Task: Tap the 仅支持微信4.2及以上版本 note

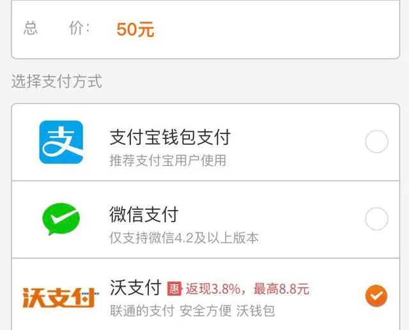Action: (184, 237)
